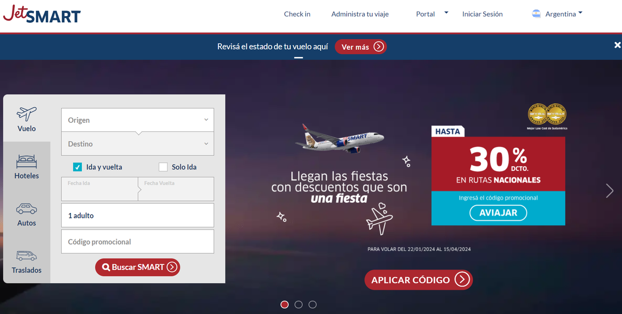Viewport: 622px width, 314px height.
Task: Expand the Destino dropdown
Action: (x=137, y=144)
